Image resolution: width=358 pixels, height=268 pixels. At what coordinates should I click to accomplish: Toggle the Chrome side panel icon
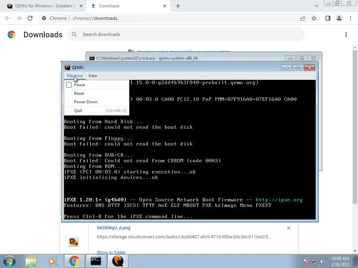coord(328,18)
